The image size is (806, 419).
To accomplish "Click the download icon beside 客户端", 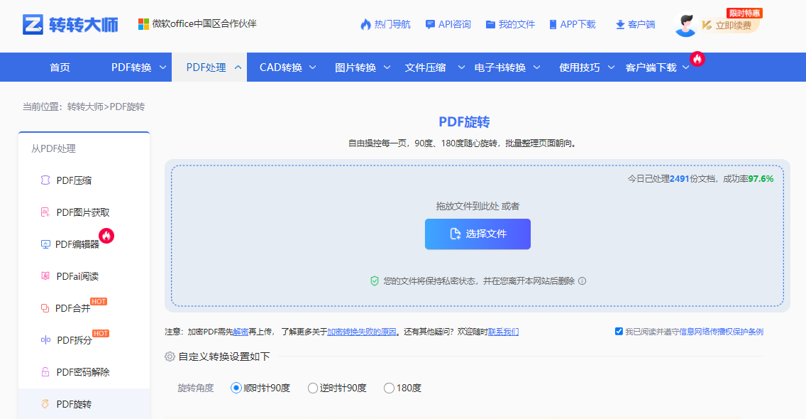I will pos(620,24).
